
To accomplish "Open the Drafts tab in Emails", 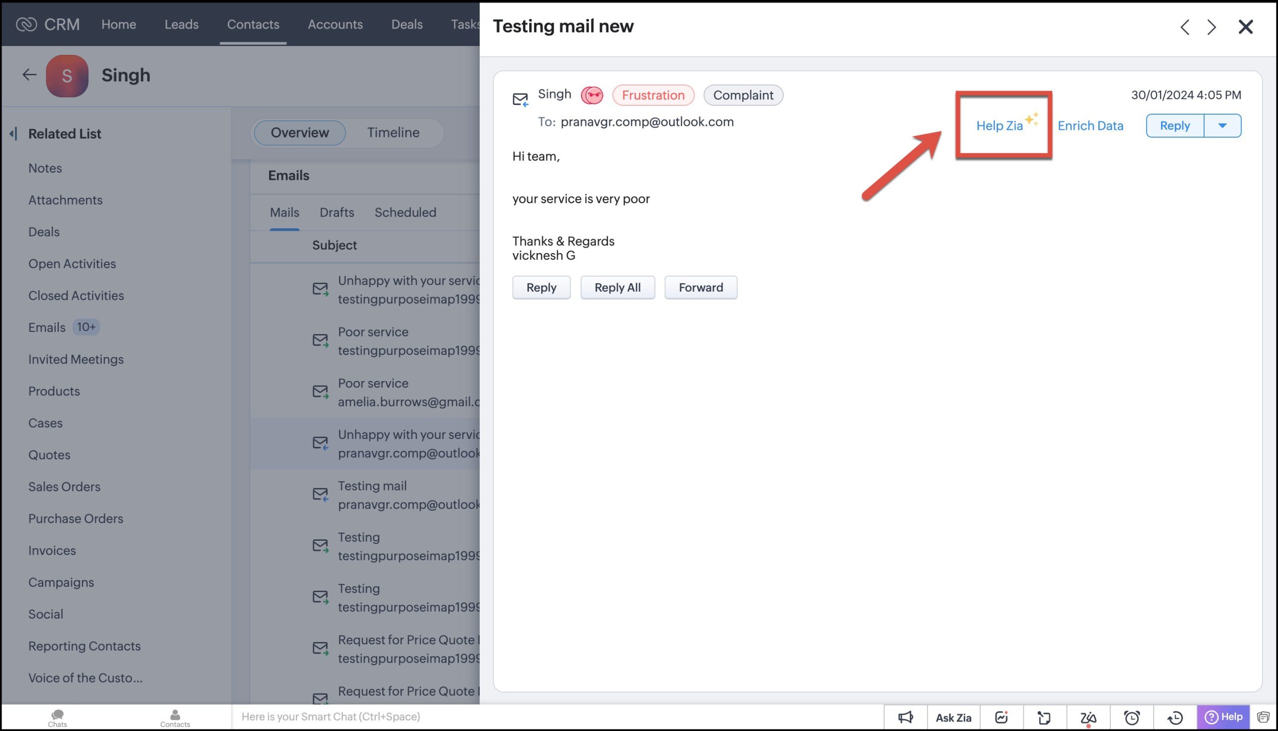I will tap(336, 212).
